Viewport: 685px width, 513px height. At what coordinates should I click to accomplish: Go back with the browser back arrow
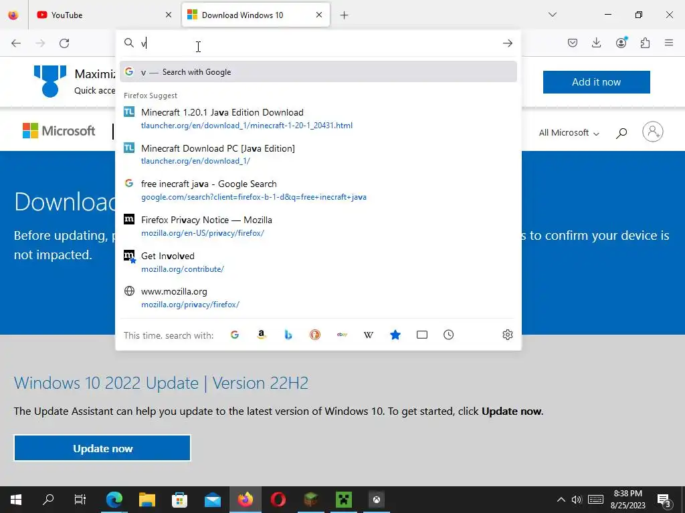[x=16, y=43]
